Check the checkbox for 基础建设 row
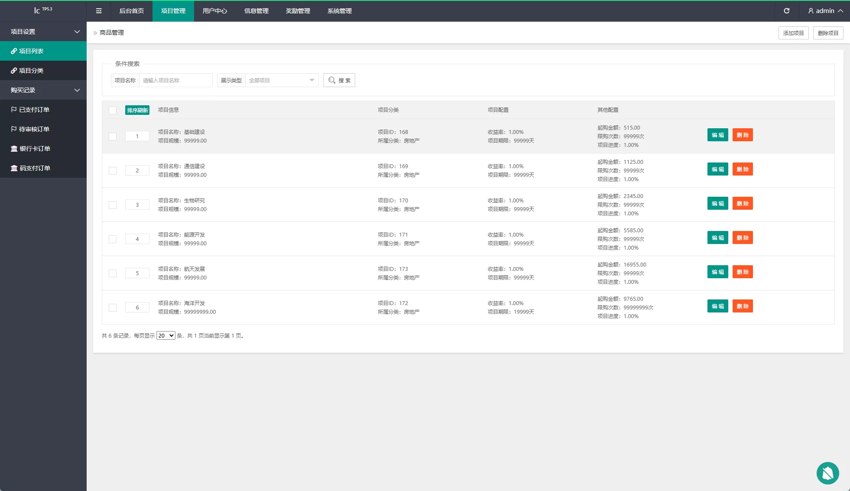 113,136
